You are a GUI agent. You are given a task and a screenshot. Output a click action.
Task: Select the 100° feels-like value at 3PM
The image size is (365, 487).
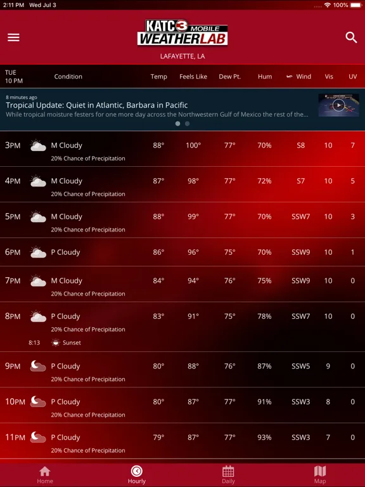click(x=193, y=145)
